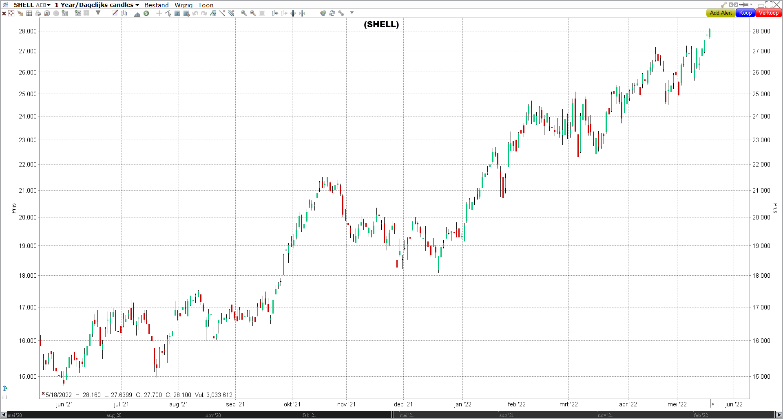Screen dimensions: 783x419
Task: Shift the chart forward with arrow-right icon
Action: tap(275, 13)
